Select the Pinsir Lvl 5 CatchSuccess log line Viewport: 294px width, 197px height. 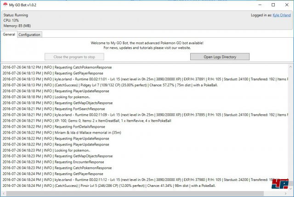[109, 186]
